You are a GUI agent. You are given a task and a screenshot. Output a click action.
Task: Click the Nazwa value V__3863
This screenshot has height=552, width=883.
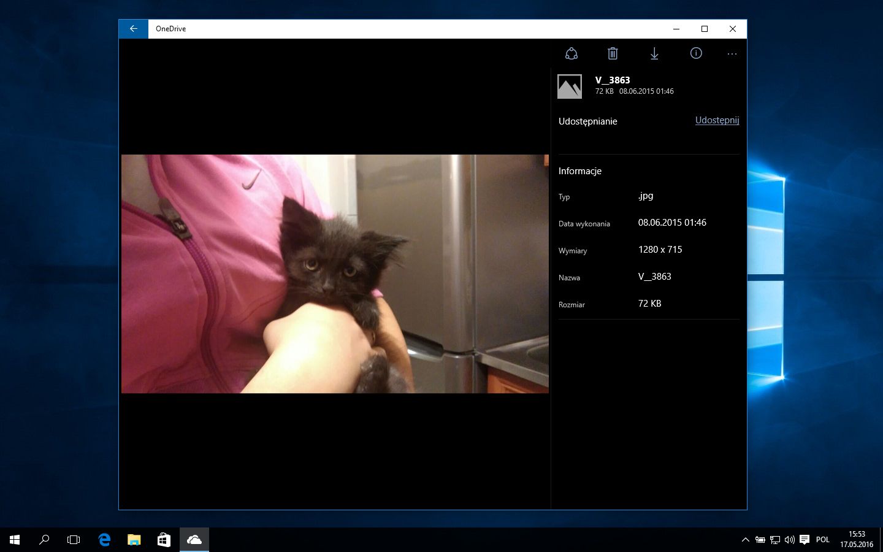(654, 277)
